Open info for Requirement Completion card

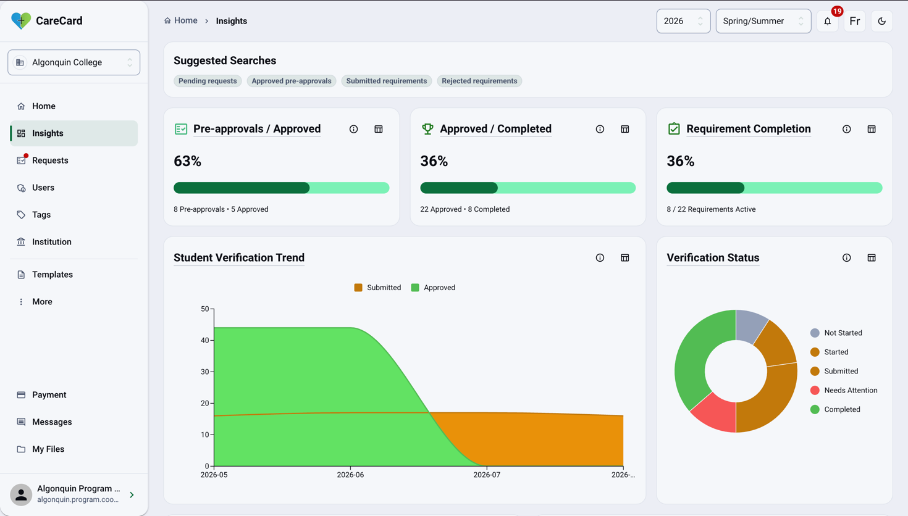click(847, 129)
